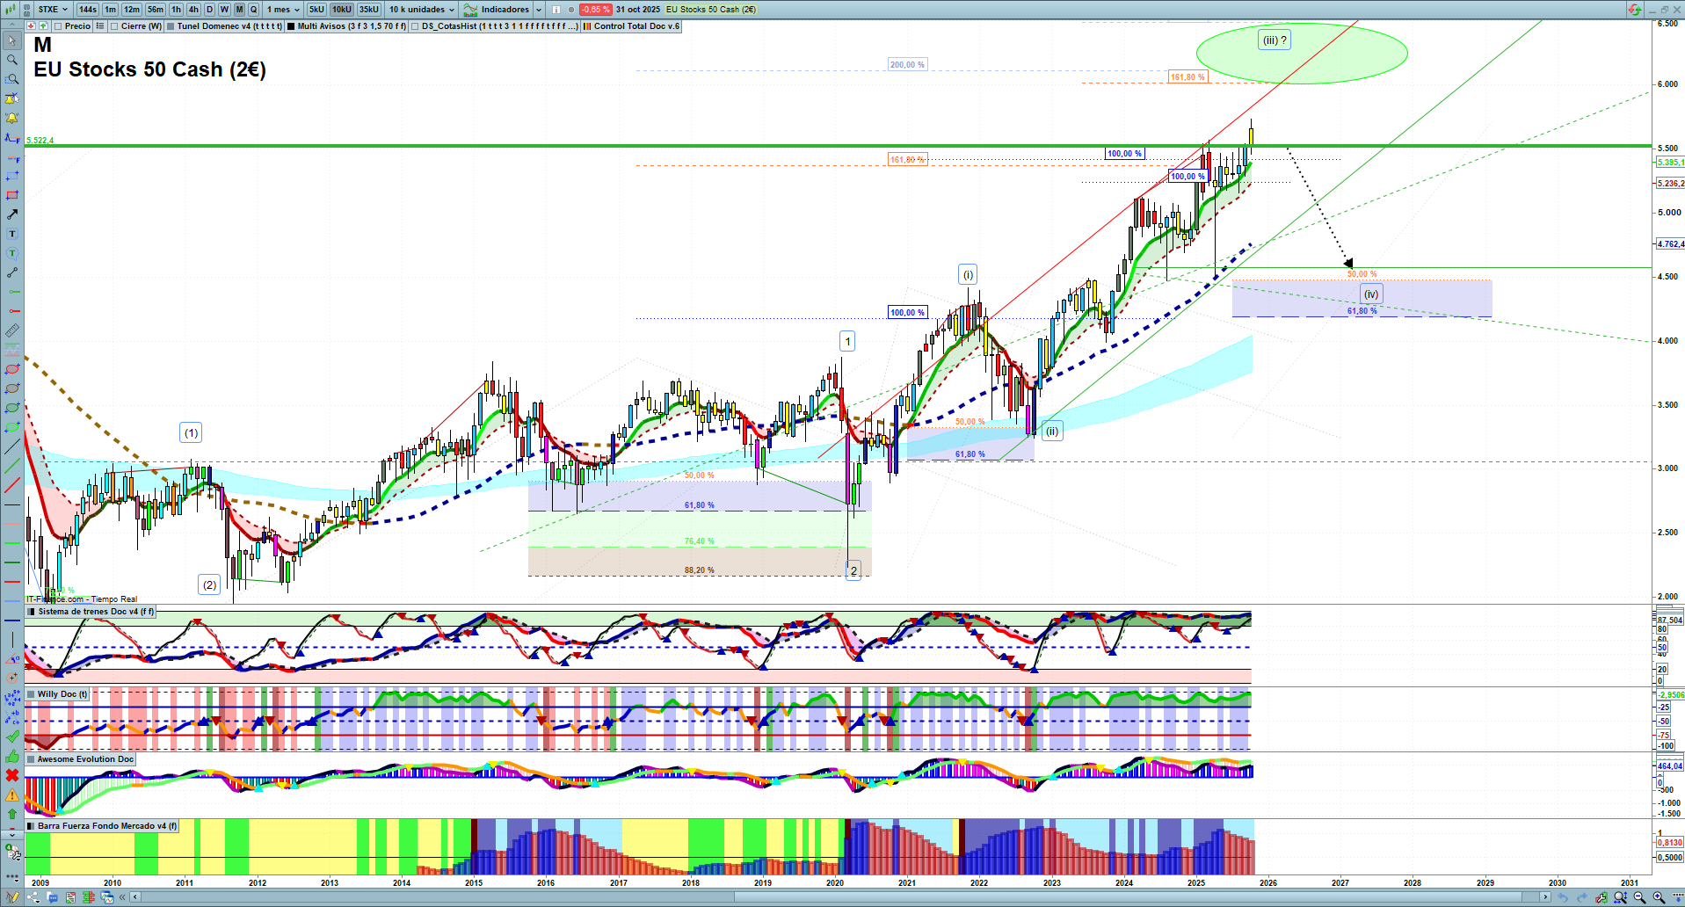Open the STXE symbol dropdown
This screenshot has height=907, width=1685.
[53, 10]
